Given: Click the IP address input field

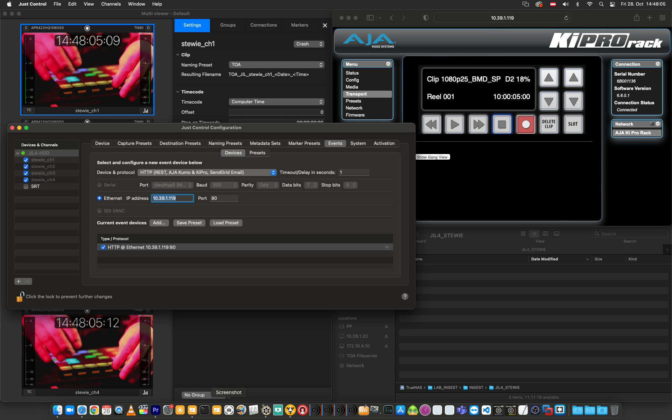Looking at the screenshot, I should pos(172,198).
